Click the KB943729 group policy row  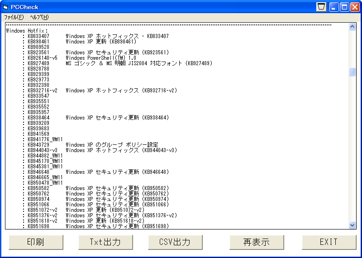coord(90,145)
